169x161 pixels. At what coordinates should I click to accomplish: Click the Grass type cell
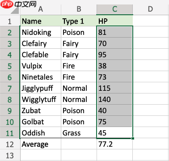[x=79, y=133]
